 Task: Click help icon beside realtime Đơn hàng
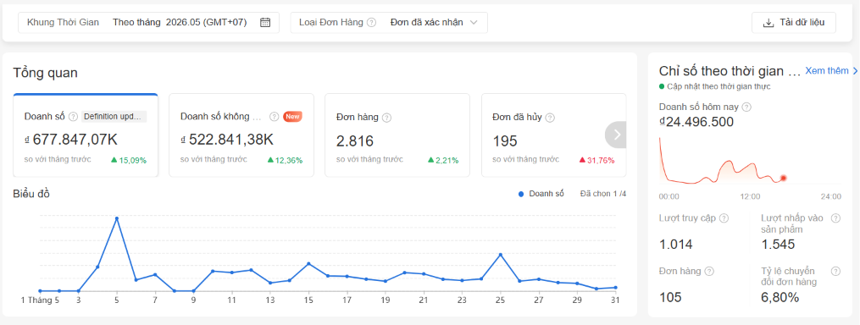(x=709, y=272)
